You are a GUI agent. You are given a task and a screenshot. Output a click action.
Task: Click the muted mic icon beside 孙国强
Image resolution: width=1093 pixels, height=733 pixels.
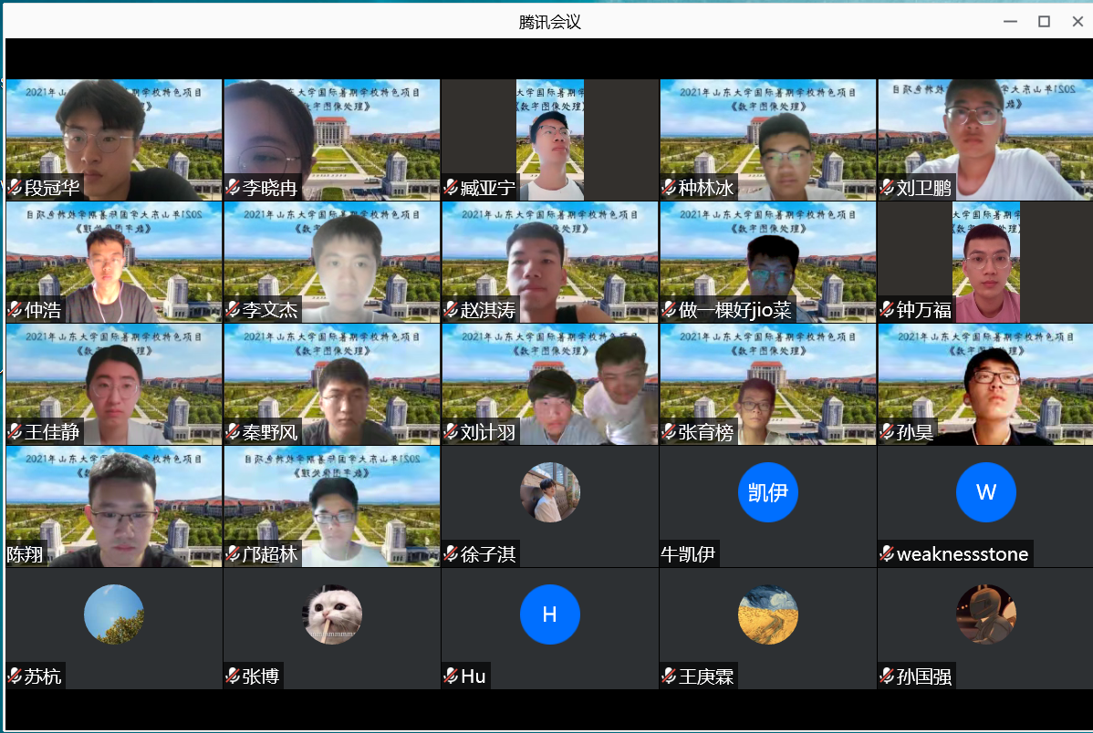(888, 676)
